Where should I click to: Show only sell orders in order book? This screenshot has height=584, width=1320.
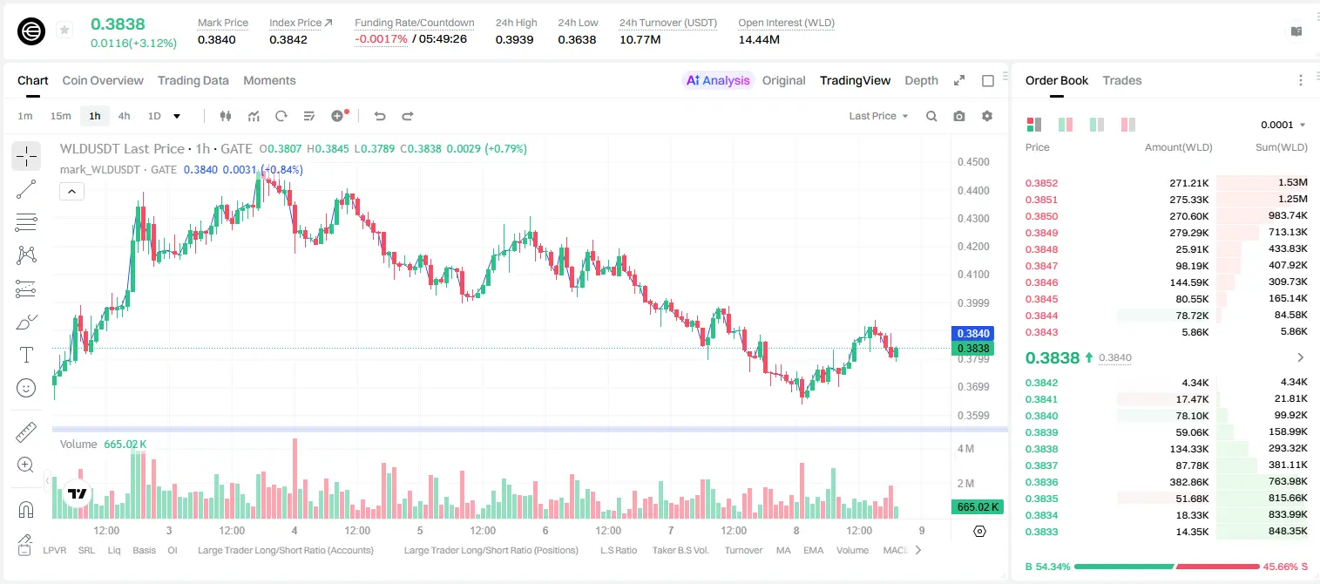1128,125
